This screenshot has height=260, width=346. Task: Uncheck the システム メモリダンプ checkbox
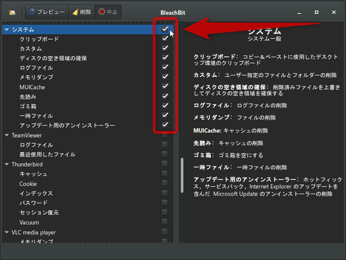click(x=165, y=76)
